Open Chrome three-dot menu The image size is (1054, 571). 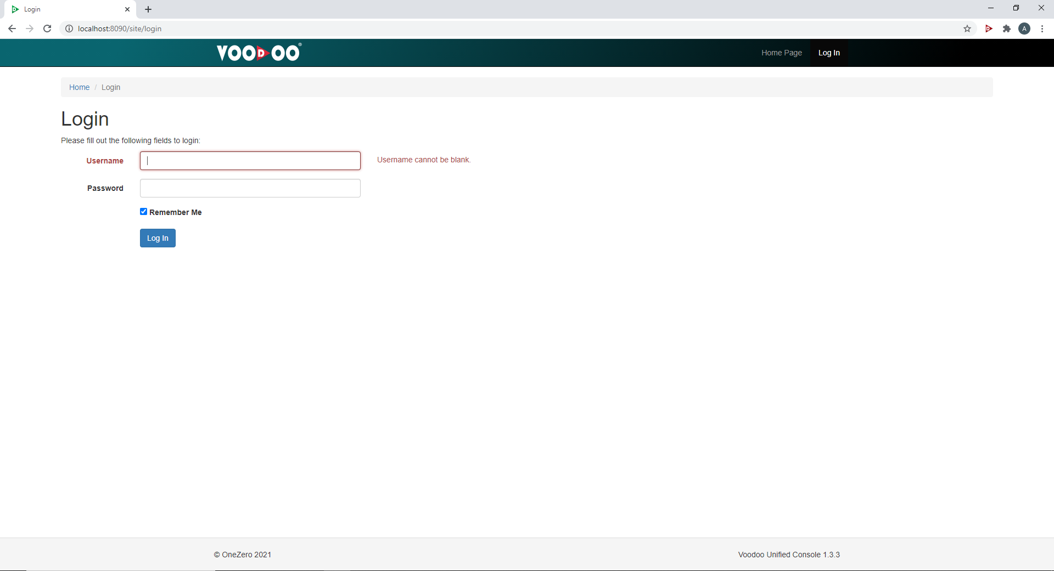1042,29
